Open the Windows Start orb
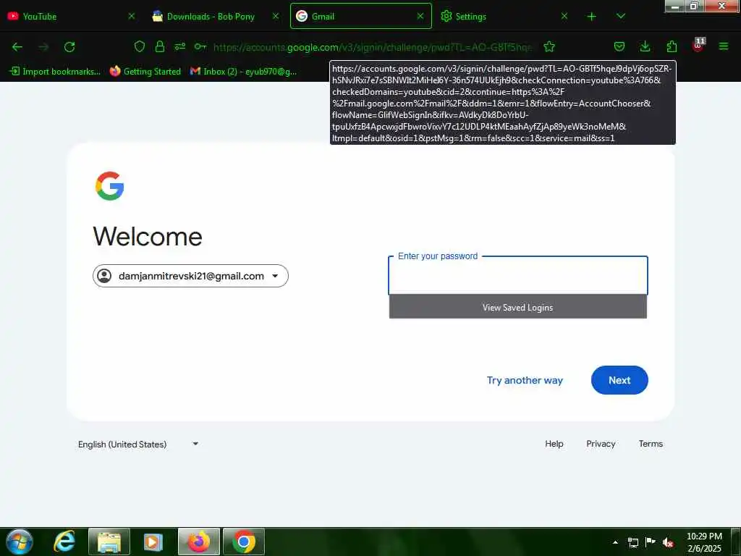Screen dimensions: 741x556 (20, 542)
